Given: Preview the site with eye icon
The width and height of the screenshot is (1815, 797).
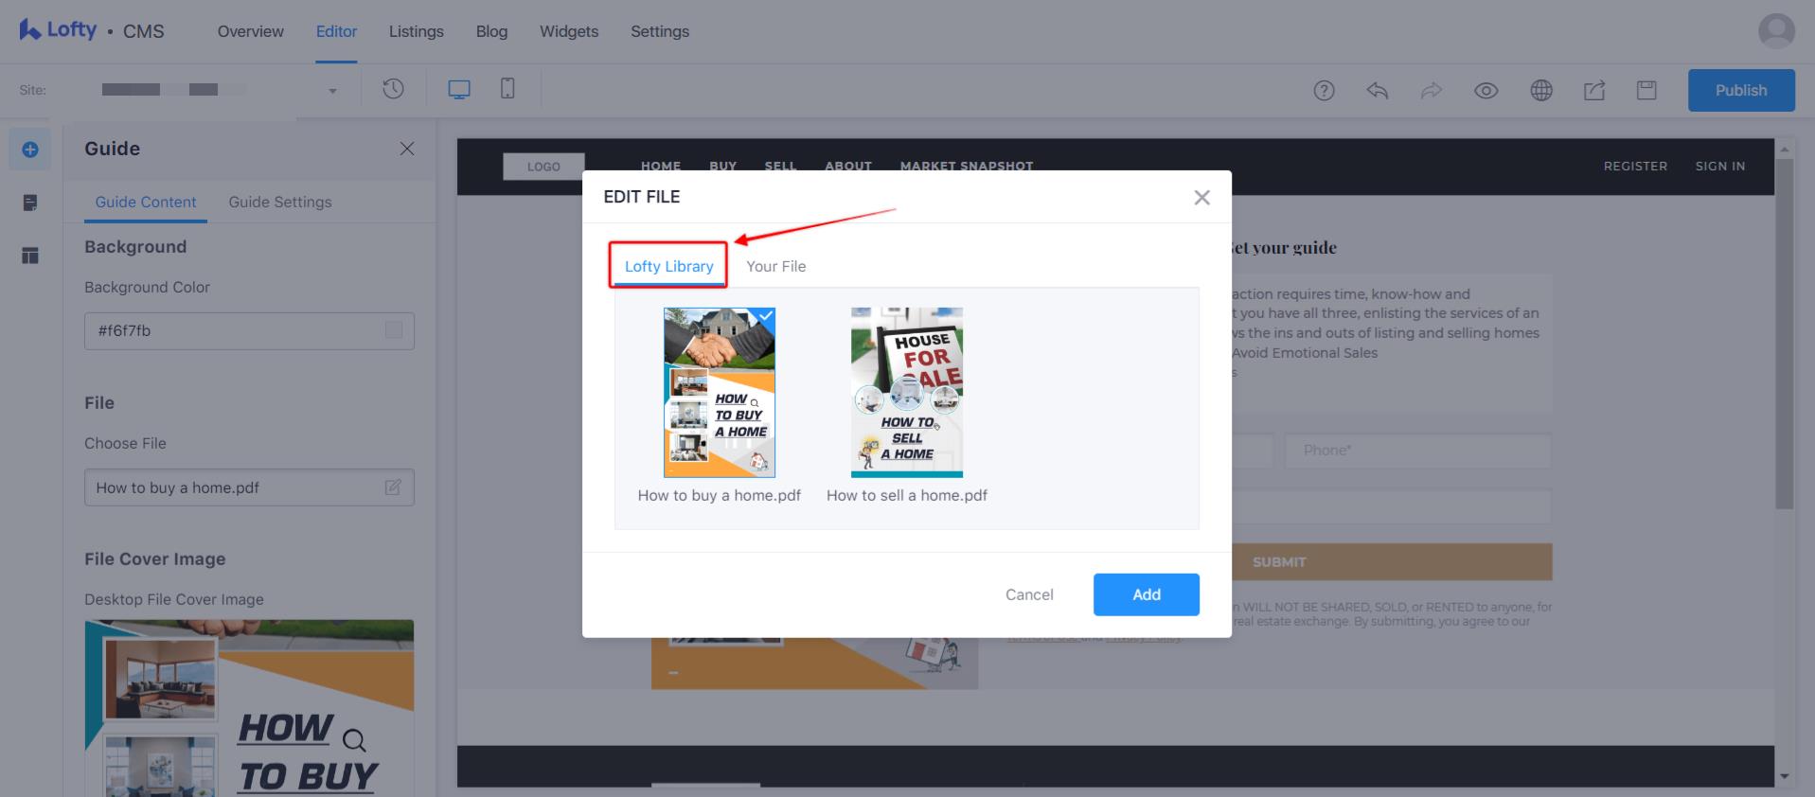Looking at the screenshot, I should [x=1486, y=91].
